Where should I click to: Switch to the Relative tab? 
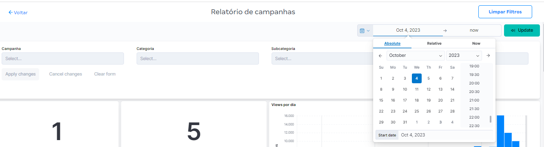click(x=434, y=43)
